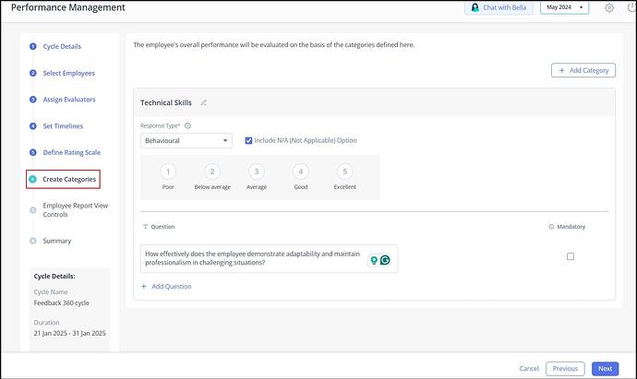Click the Bella avatar icon
The image size is (637, 379).
coord(475,7)
